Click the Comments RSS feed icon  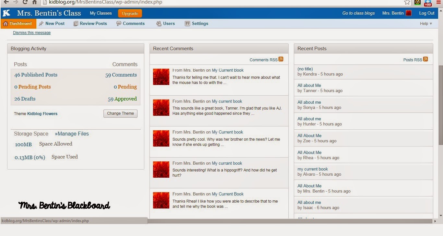(281, 59)
